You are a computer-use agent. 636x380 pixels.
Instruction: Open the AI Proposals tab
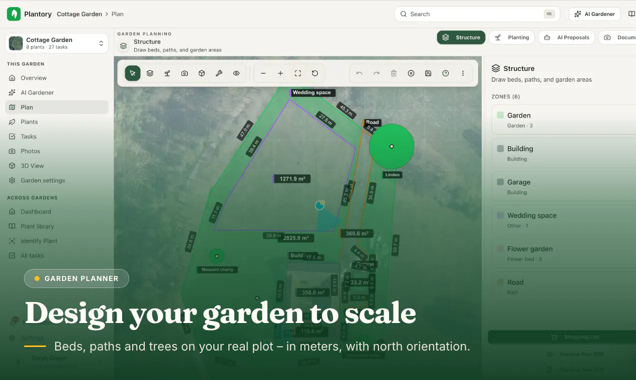(567, 37)
